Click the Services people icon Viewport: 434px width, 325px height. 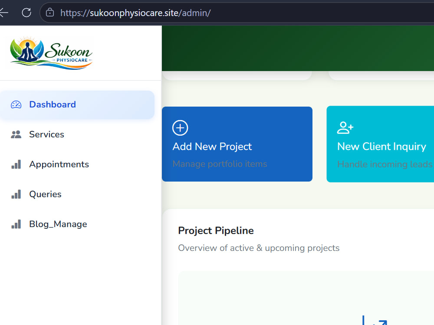16,134
